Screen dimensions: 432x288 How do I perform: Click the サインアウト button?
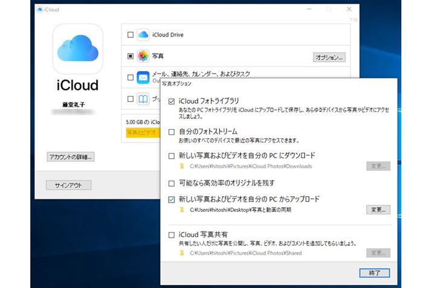69,185
